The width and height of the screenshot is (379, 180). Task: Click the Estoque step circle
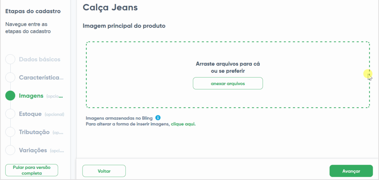(10, 114)
